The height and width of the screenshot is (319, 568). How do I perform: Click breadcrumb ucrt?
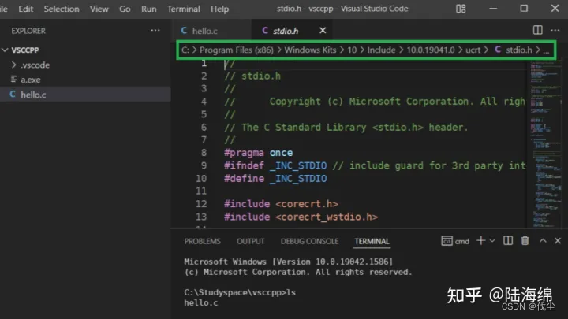click(473, 50)
